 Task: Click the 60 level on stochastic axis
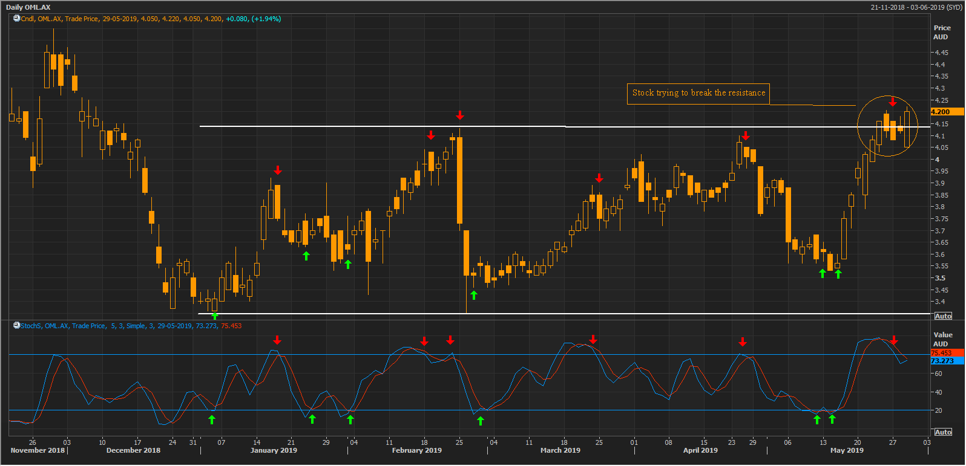tap(938, 374)
